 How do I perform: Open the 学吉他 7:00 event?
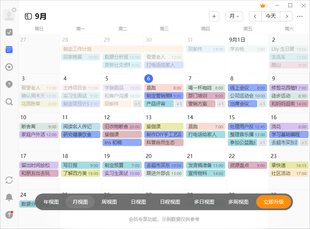(247, 49)
